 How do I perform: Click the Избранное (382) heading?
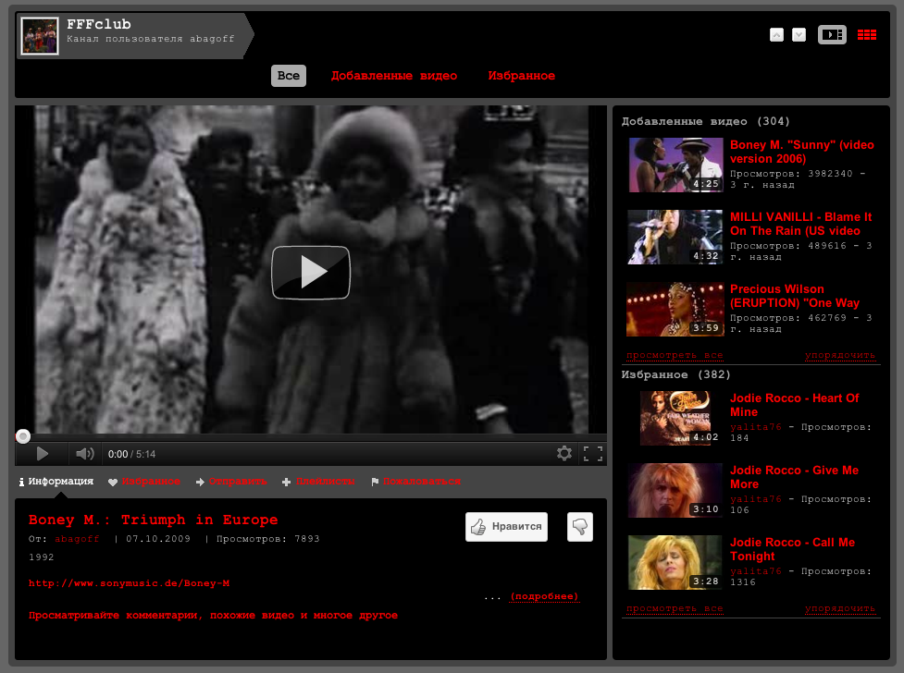coord(675,374)
